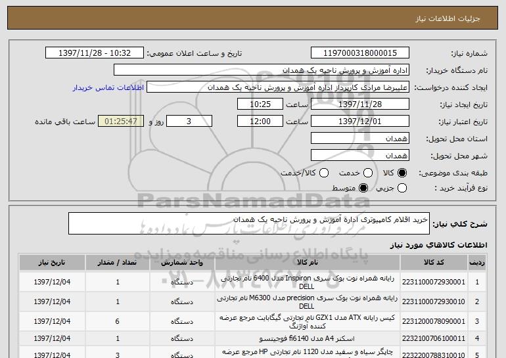
Task: Click the اطلاعات کالاهای مورد نیاز heading
Action: click(438, 245)
